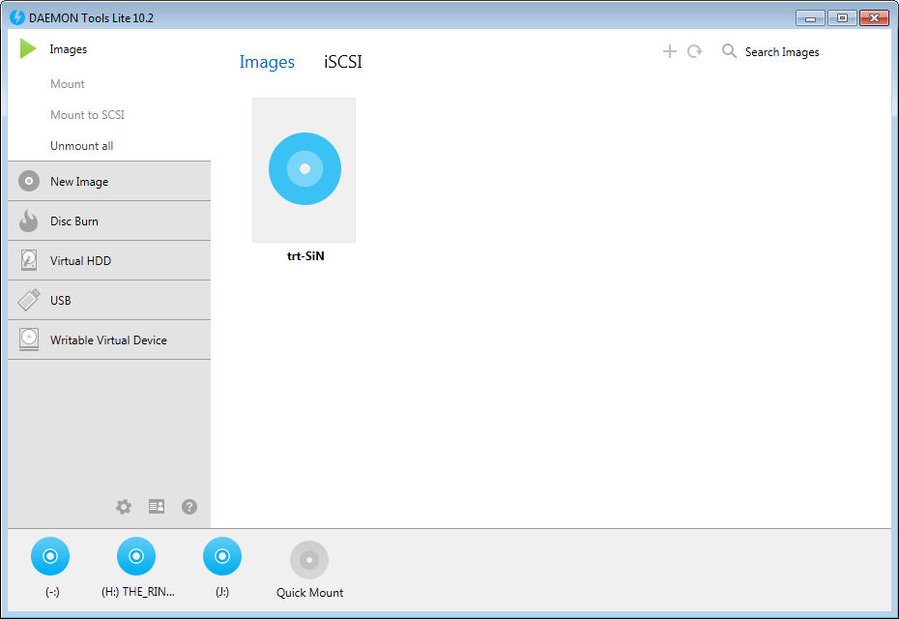Screen dimensions: 899x619
Task: Switch to the iSCSI tab
Action: pyautogui.click(x=342, y=61)
